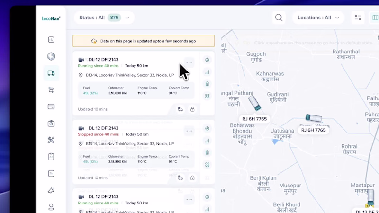Image resolution: width=379 pixels, height=213 pixels.
Task: Click the 876 vehicle count badge
Action: (x=114, y=18)
